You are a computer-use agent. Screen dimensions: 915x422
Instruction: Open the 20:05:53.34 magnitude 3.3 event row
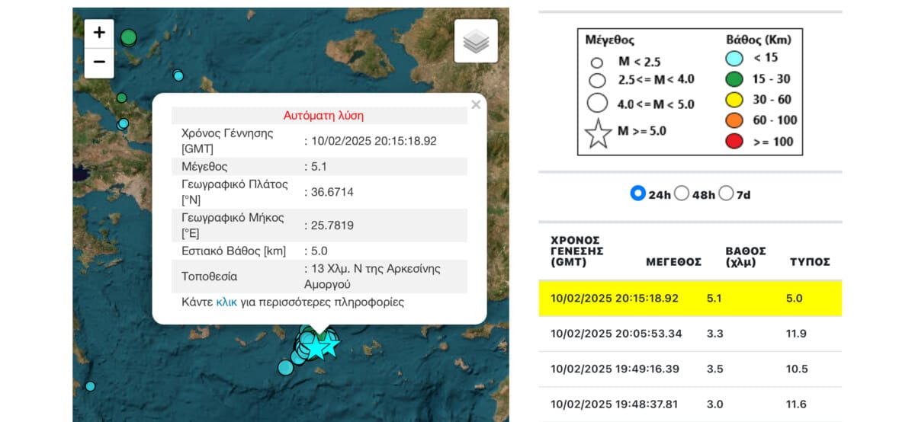[690, 334]
